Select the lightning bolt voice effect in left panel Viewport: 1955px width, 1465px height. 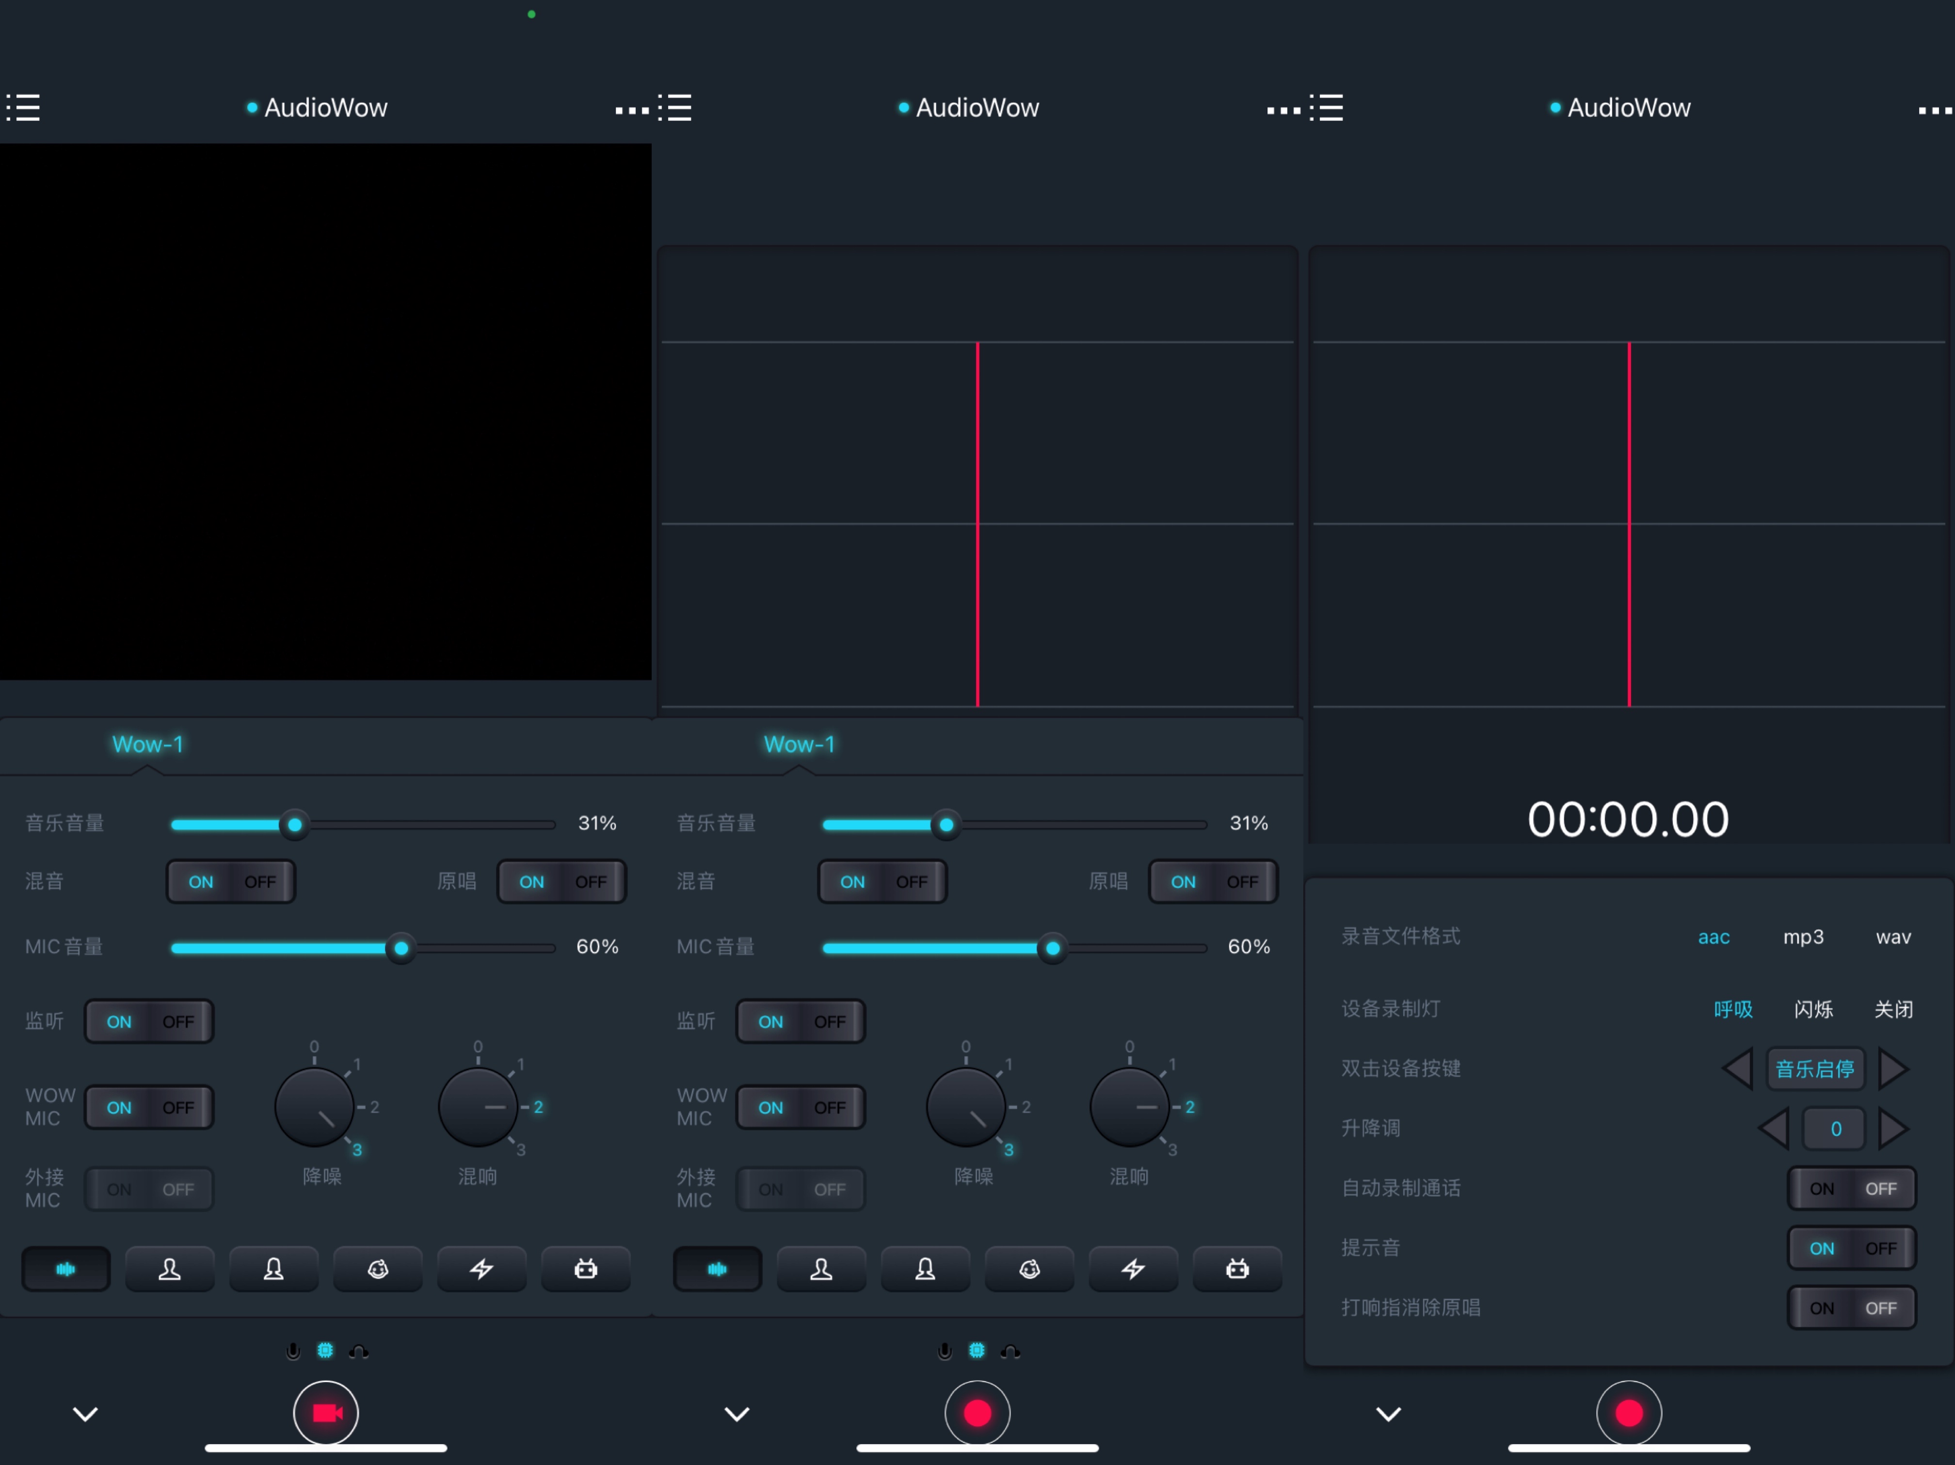(x=481, y=1270)
